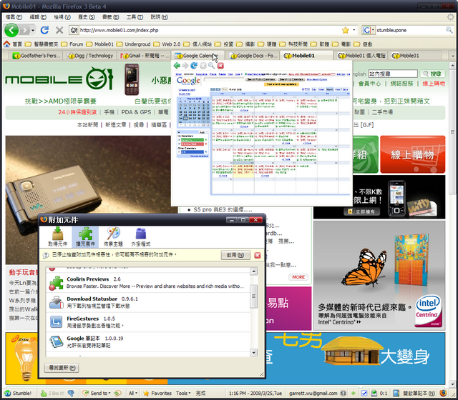
Task: Click the green Back arrow in Firefox toolbar
Action: pyautogui.click(x=11, y=30)
